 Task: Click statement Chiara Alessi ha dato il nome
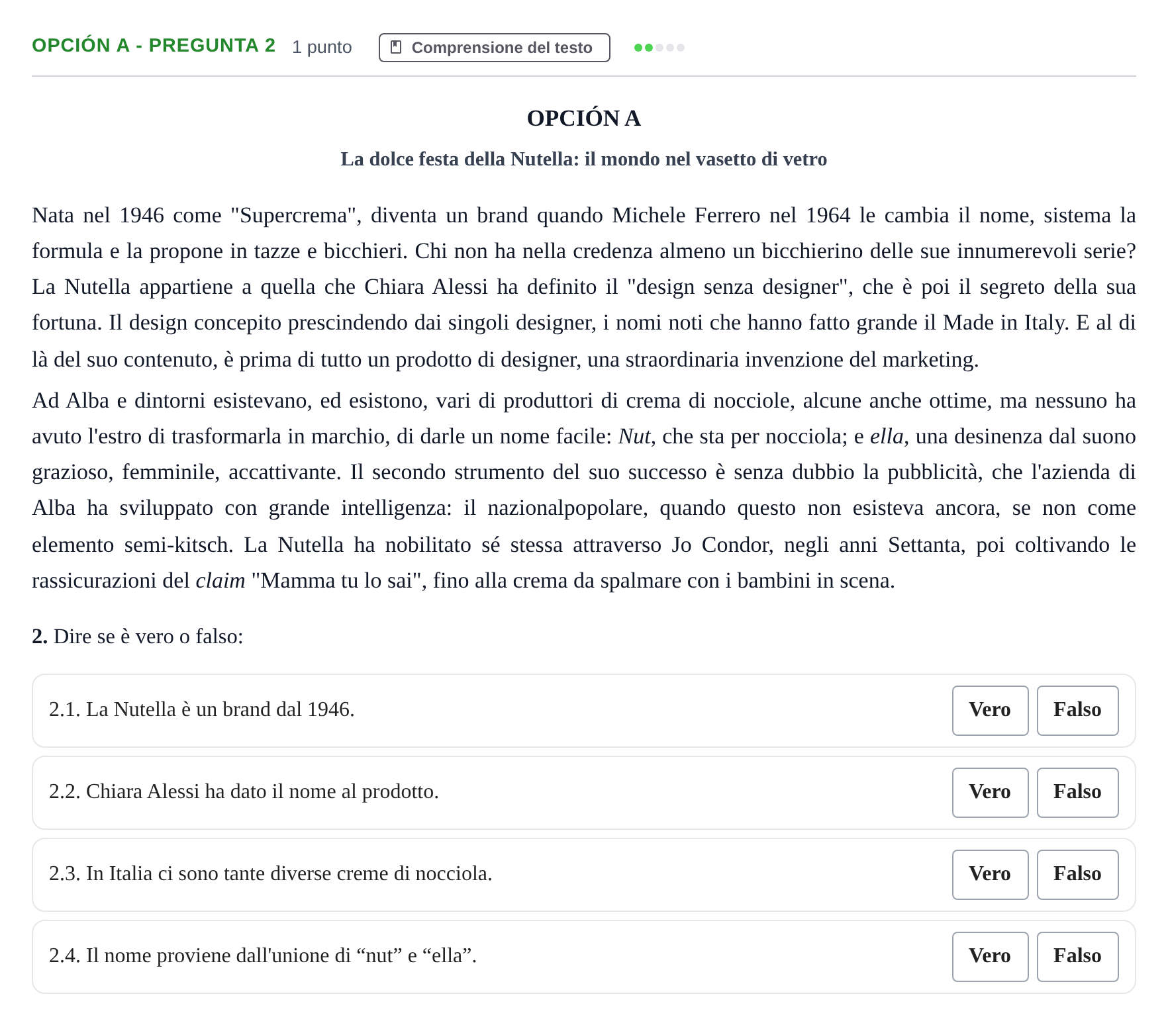point(244,791)
